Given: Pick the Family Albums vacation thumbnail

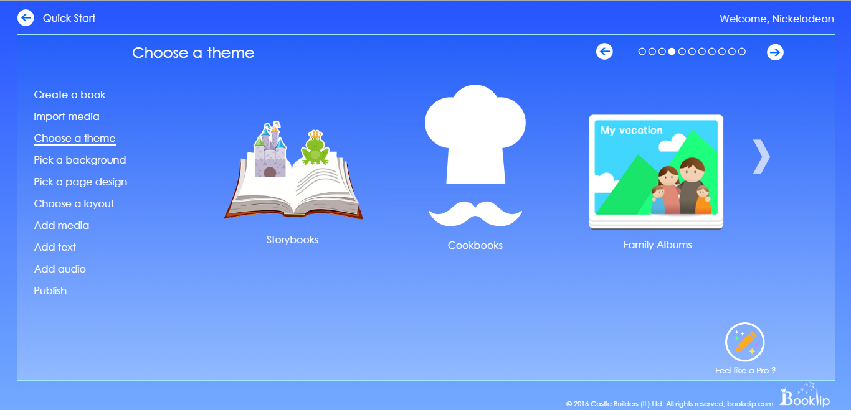Looking at the screenshot, I should 656,171.
